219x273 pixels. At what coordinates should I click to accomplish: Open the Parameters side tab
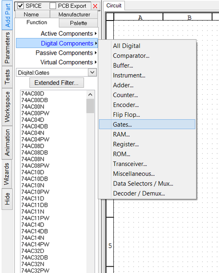7,48
